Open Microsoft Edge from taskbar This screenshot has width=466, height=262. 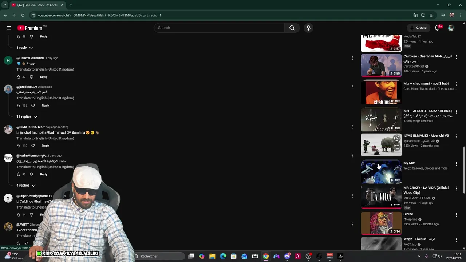tap(223, 256)
